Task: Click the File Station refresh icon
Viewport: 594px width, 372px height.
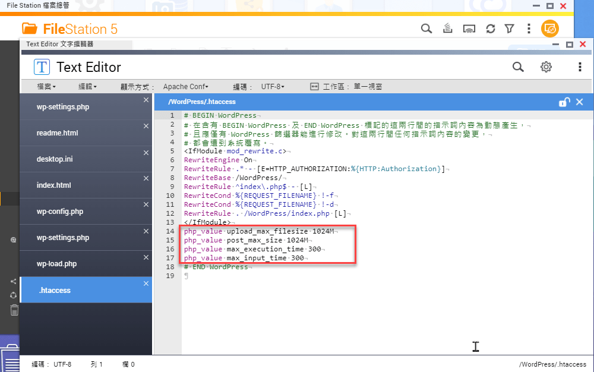Action: (491, 29)
